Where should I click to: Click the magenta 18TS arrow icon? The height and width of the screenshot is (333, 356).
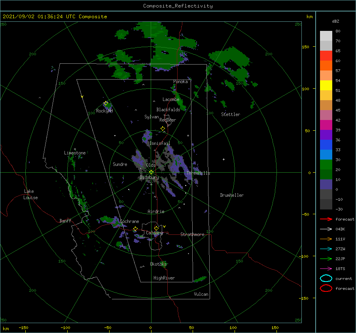326,269
